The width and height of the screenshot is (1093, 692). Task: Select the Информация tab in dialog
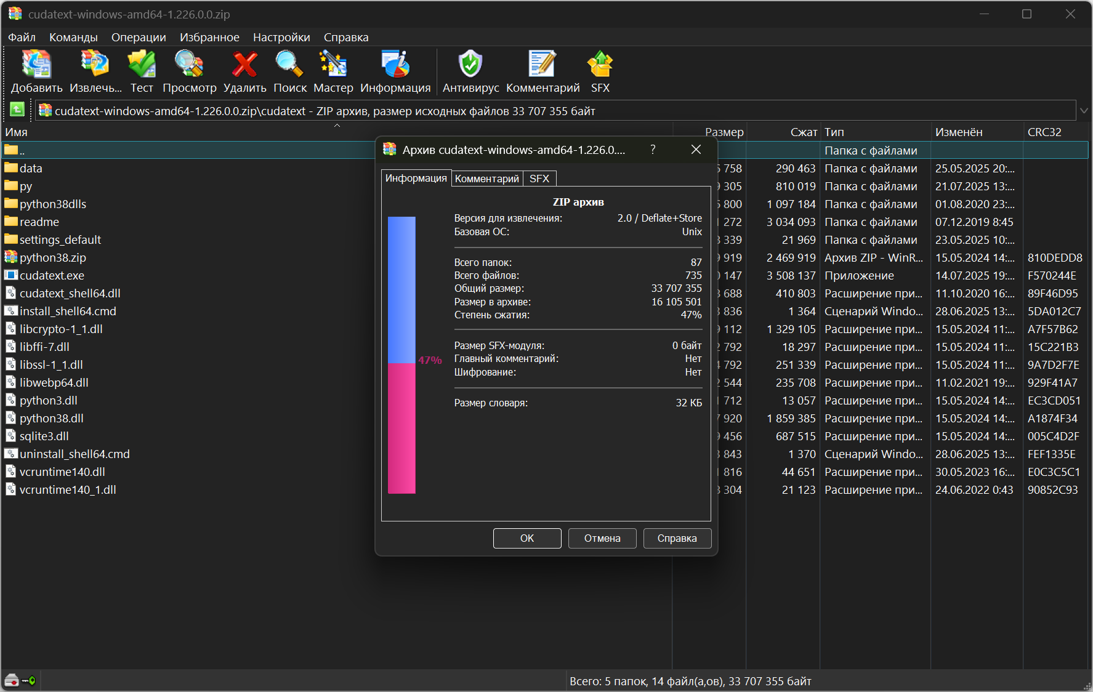(x=416, y=178)
